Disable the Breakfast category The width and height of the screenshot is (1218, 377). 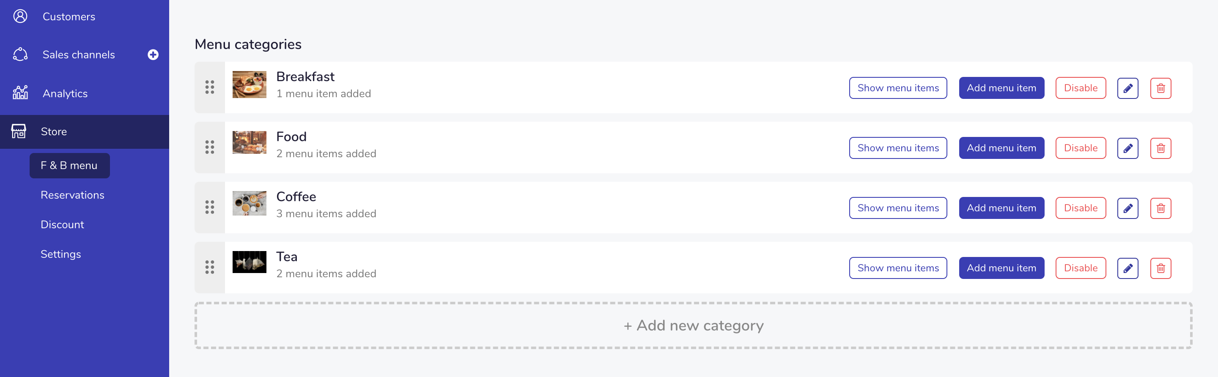tap(1081, 88)
